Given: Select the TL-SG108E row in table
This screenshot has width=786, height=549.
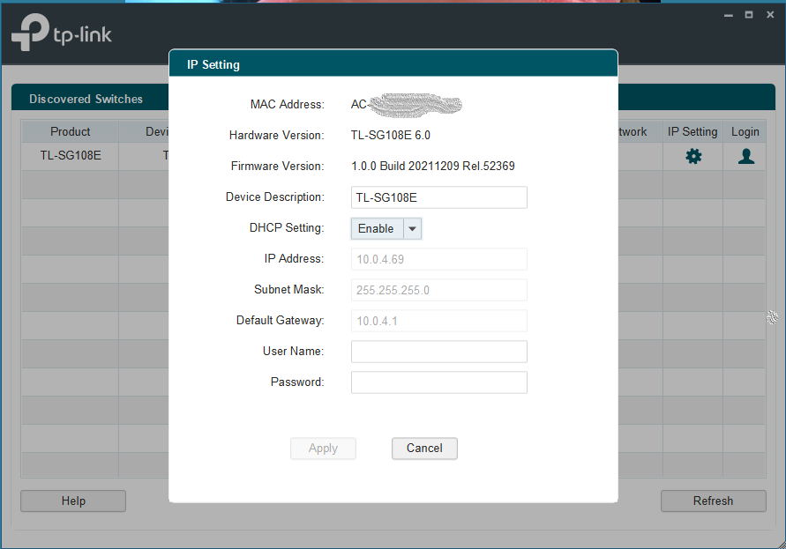Looking at the screenshot, I should point(71,156).
